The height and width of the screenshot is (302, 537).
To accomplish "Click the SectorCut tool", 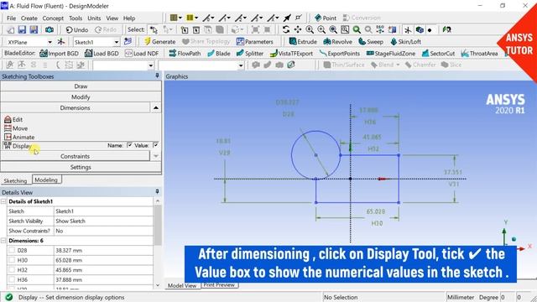I will [438, 54].
